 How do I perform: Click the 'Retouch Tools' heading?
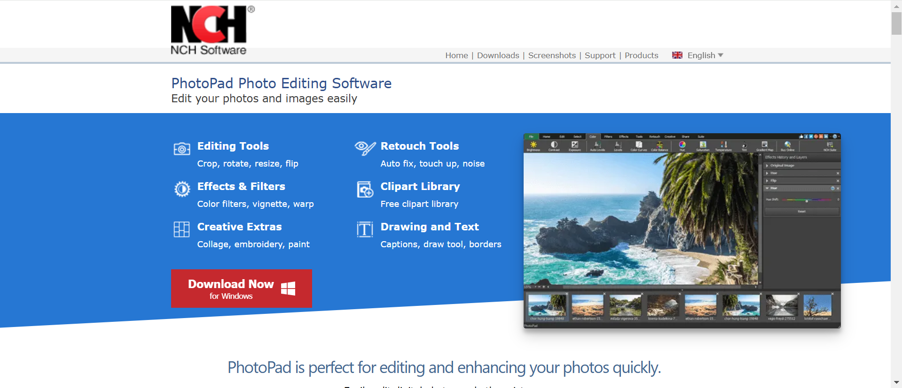(420, 146)
